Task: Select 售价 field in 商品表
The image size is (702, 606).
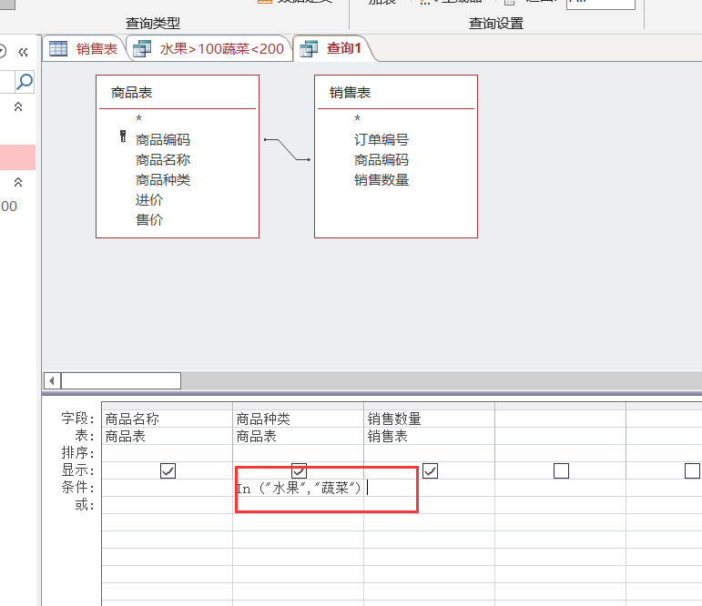Action: pyautogui.click(x=149, y=220)
